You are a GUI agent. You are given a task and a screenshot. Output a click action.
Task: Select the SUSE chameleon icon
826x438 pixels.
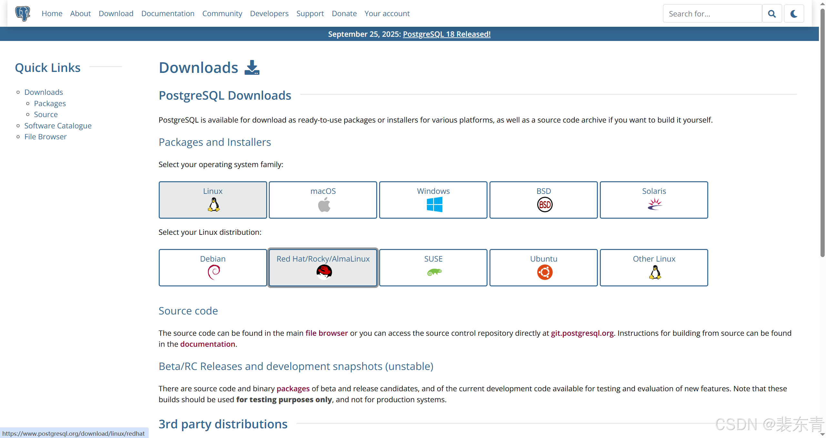434,273
